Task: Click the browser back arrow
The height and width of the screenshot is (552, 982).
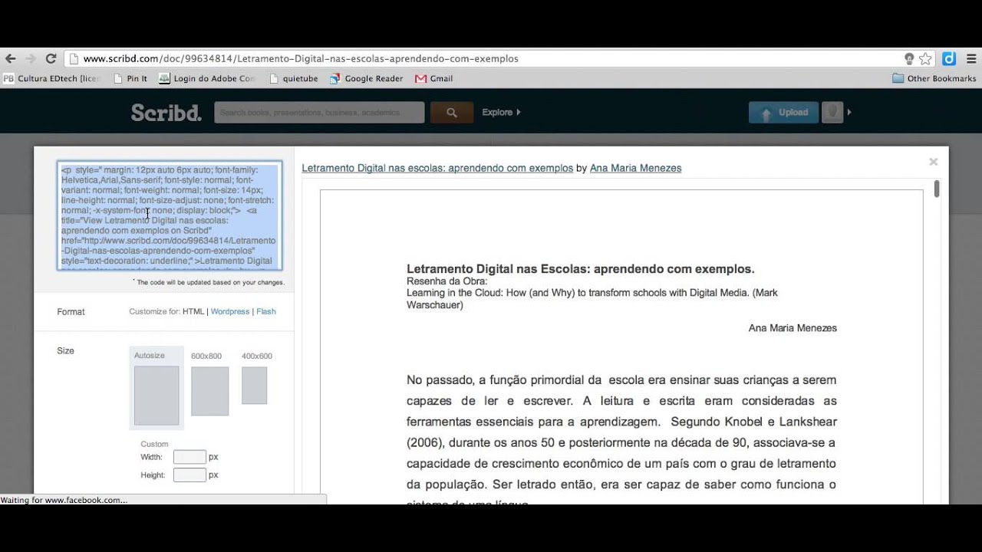Action: tap(10, 58)
